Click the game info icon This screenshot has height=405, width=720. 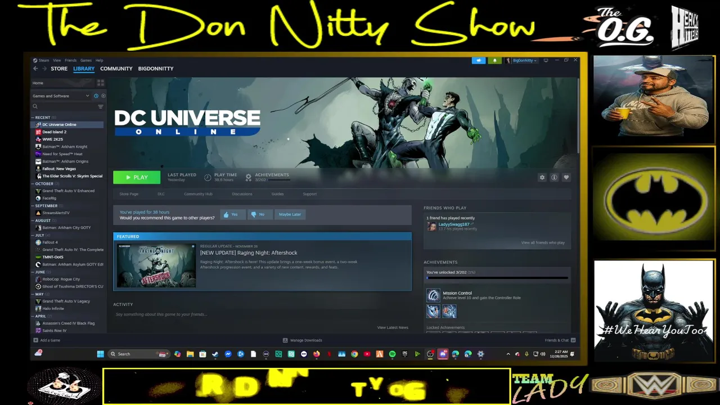pos(554,177)
